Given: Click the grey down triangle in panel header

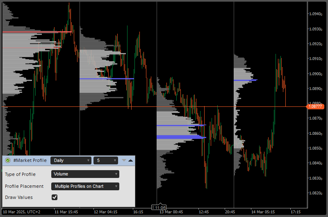Looking at the screenshot, I should (124, 160).
